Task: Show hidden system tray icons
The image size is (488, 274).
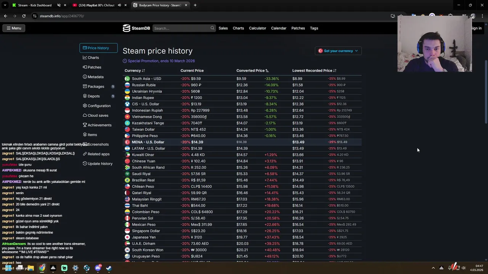Action: click(433, 268)
